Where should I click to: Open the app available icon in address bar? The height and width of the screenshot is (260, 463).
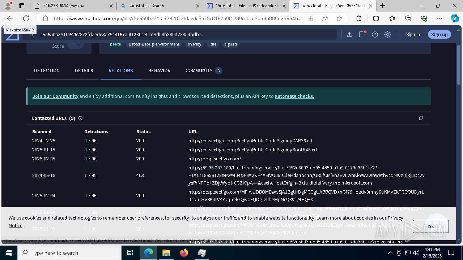point(310,18)
